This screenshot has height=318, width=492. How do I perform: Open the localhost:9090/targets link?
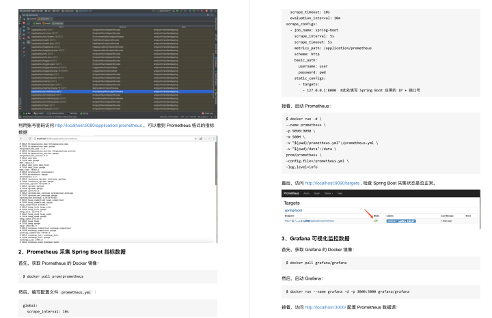[x=332, y=183]
